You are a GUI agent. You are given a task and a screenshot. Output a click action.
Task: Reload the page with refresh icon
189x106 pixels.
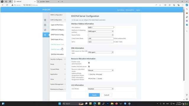(x=7, y=5)
